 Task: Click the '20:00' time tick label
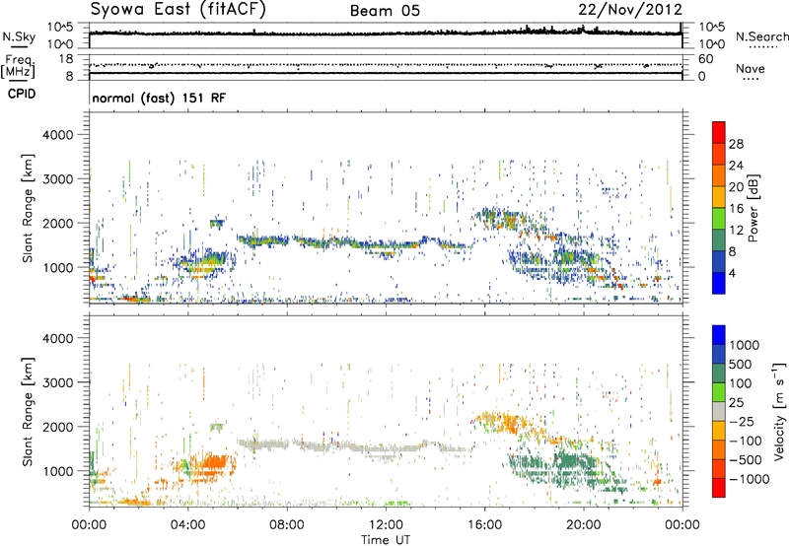click(583, 525)
